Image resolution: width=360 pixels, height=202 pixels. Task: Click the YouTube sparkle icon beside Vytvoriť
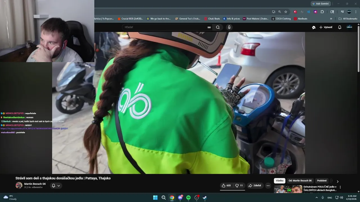pyautogui.click(x=314, y=27)
